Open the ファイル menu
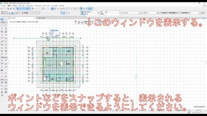The width and height of the screenshot is (207, 116). [x=3, y=6]
